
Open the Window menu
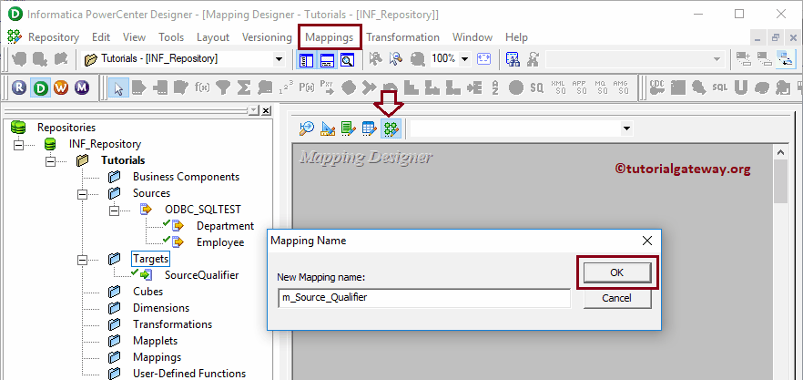(x=473, y=37)
